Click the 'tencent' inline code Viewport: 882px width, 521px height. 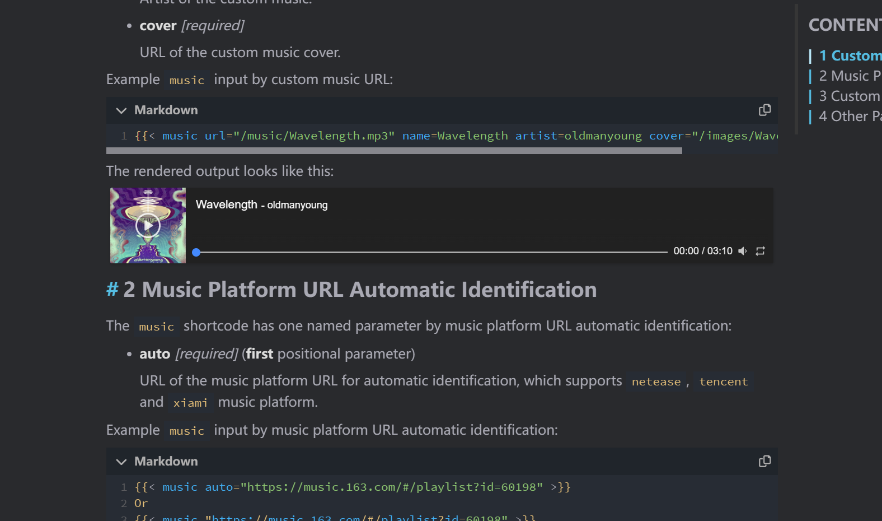point(723,382)
